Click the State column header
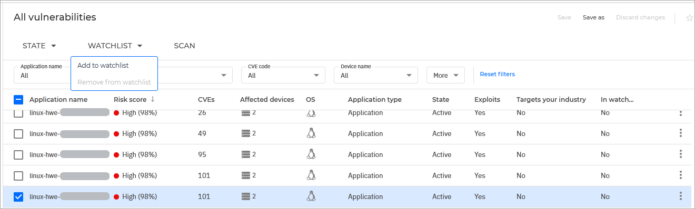Image resolution: width=695 pixels, height=209 pixels. click(441, 99)
